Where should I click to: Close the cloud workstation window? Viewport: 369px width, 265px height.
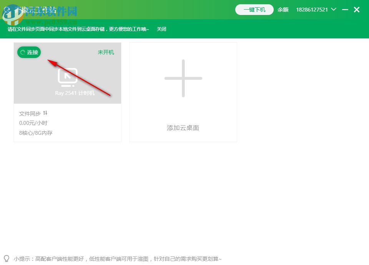(357, 10)
